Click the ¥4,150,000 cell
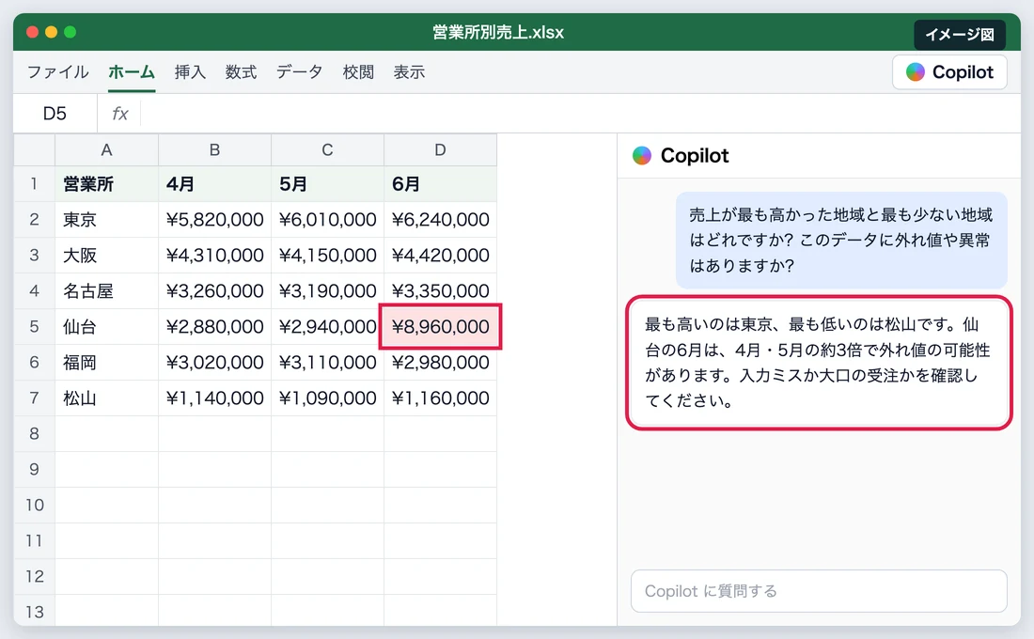This screenshot has height=639, width=1034. pyautogui.click(x=327, y=255)
